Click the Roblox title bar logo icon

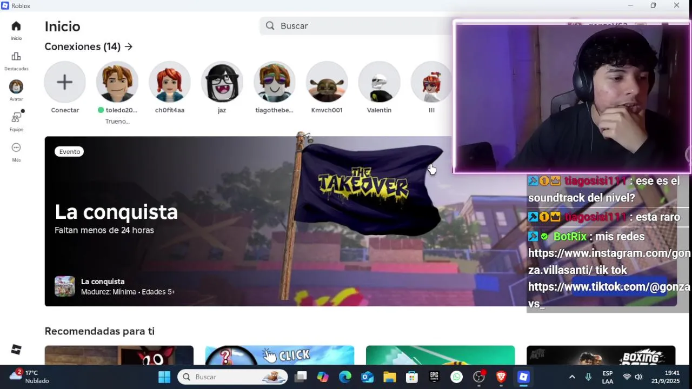[5, 5]
